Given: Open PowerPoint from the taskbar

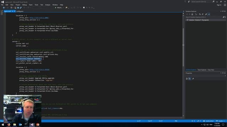Looking at the screenshot, I should [x=38, y=125].
